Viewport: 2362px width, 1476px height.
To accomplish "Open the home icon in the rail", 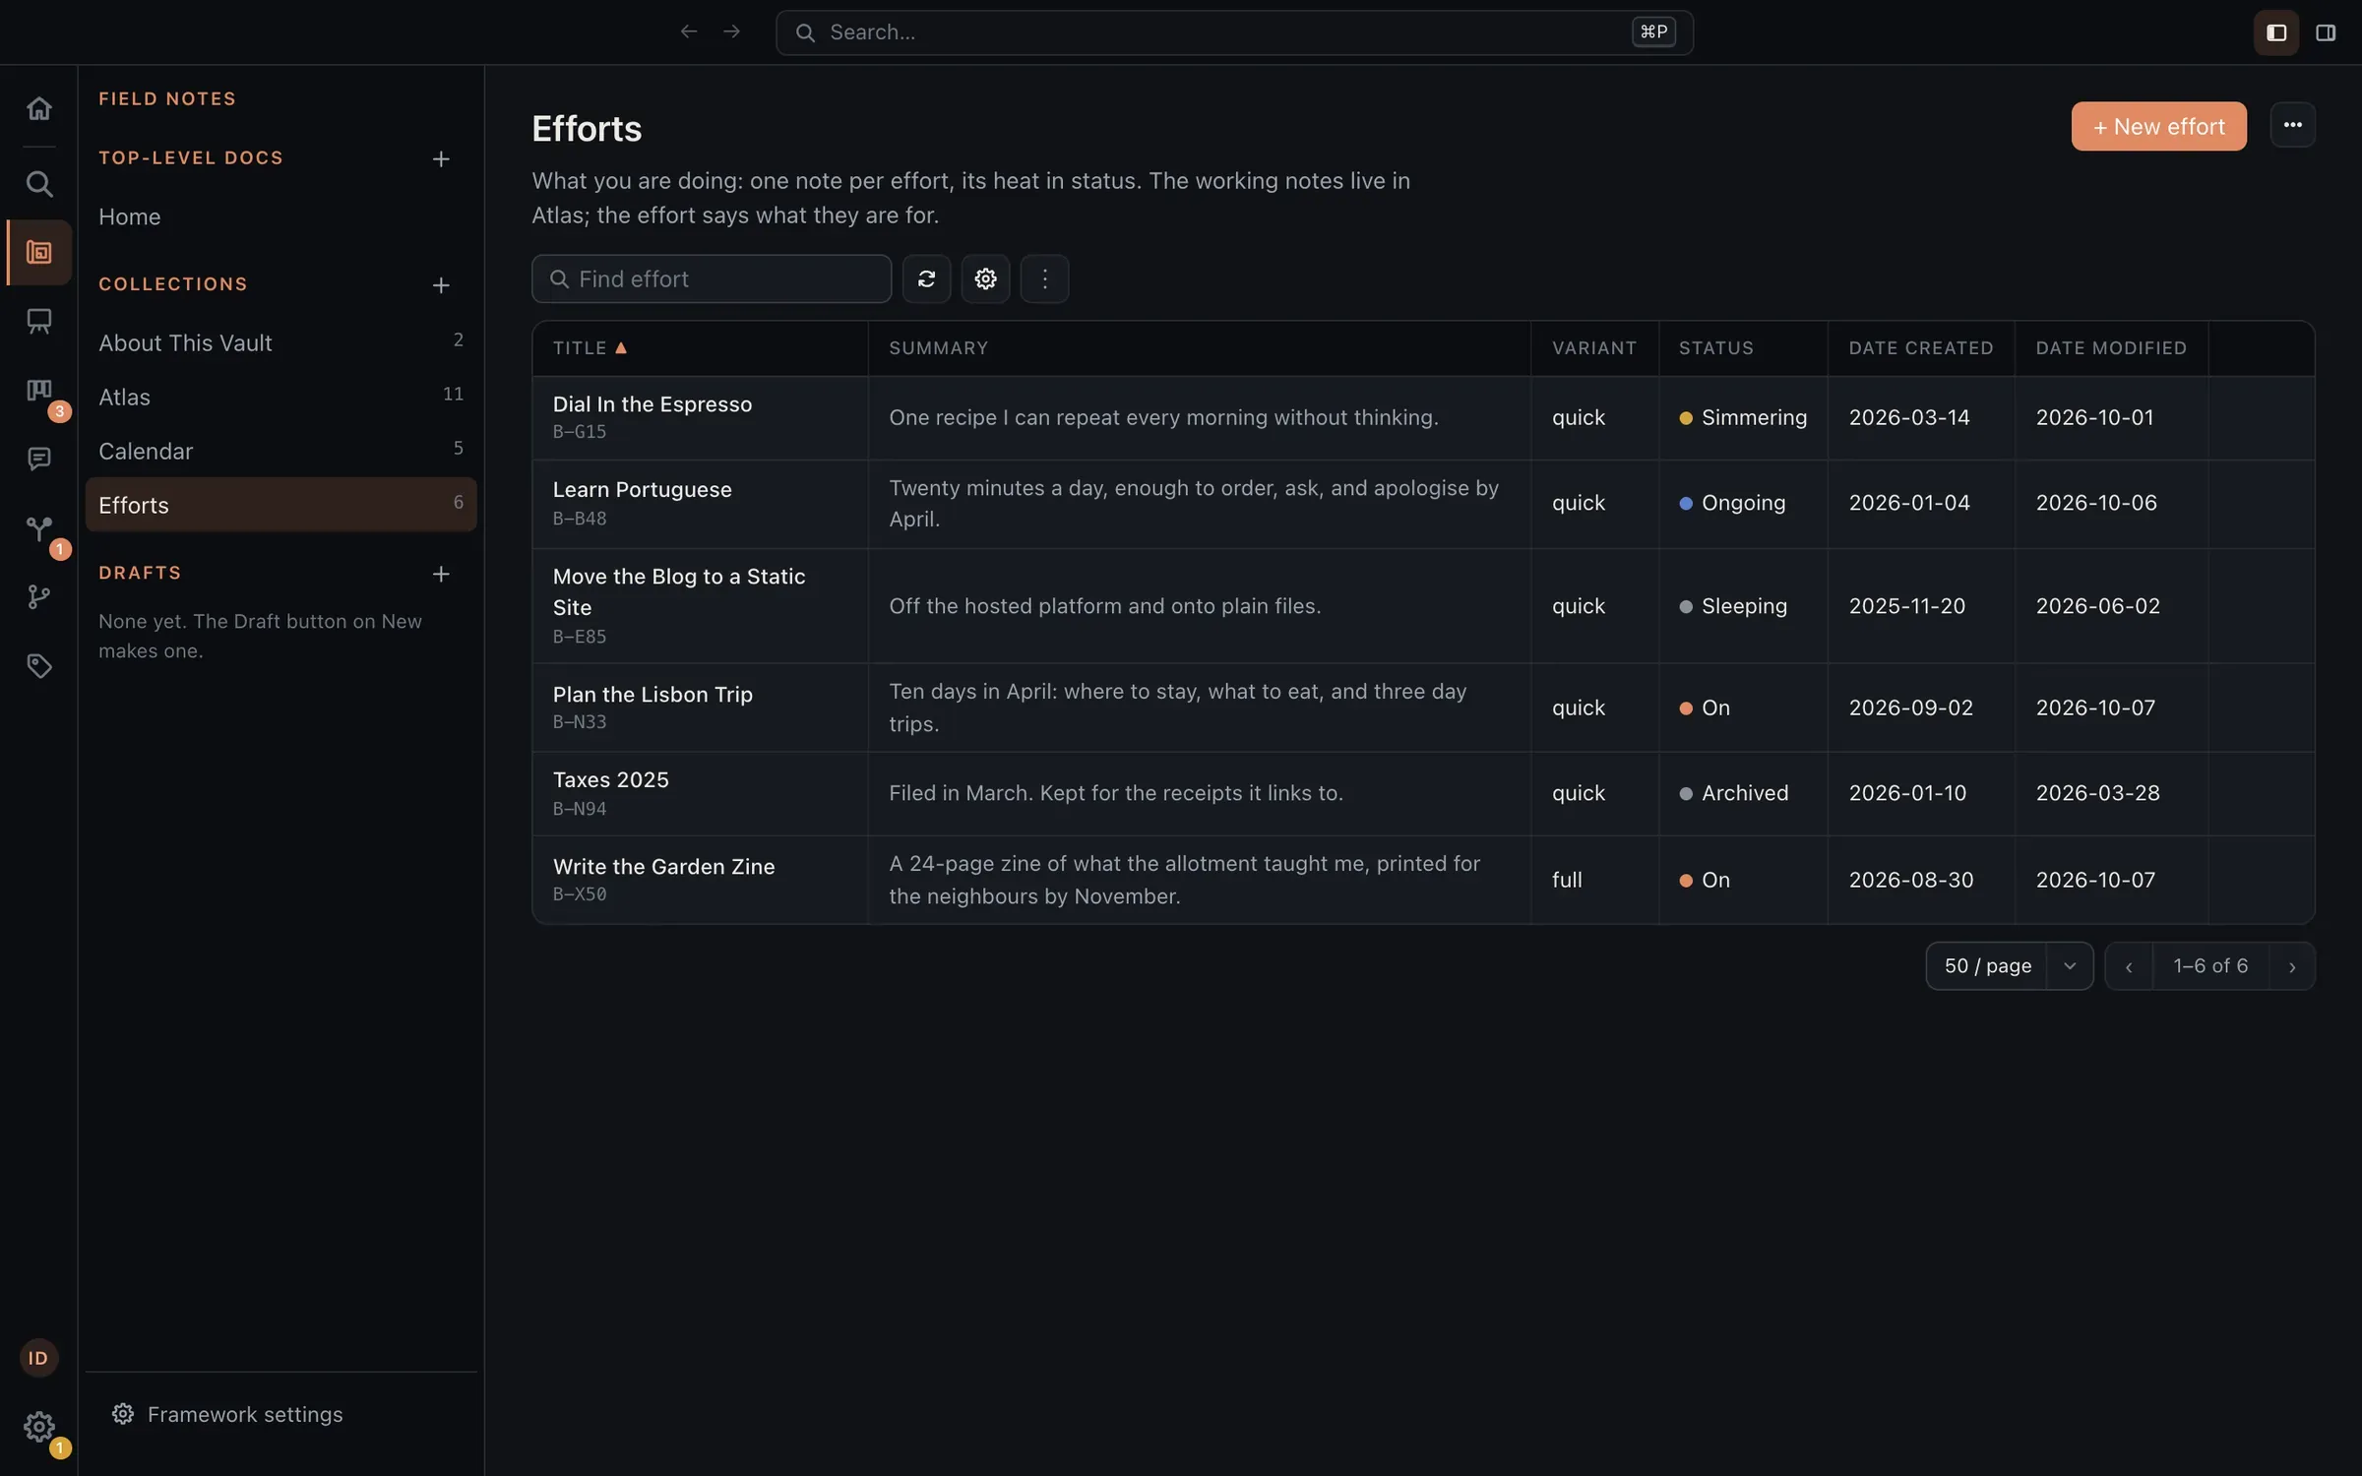I will [38, 108].
